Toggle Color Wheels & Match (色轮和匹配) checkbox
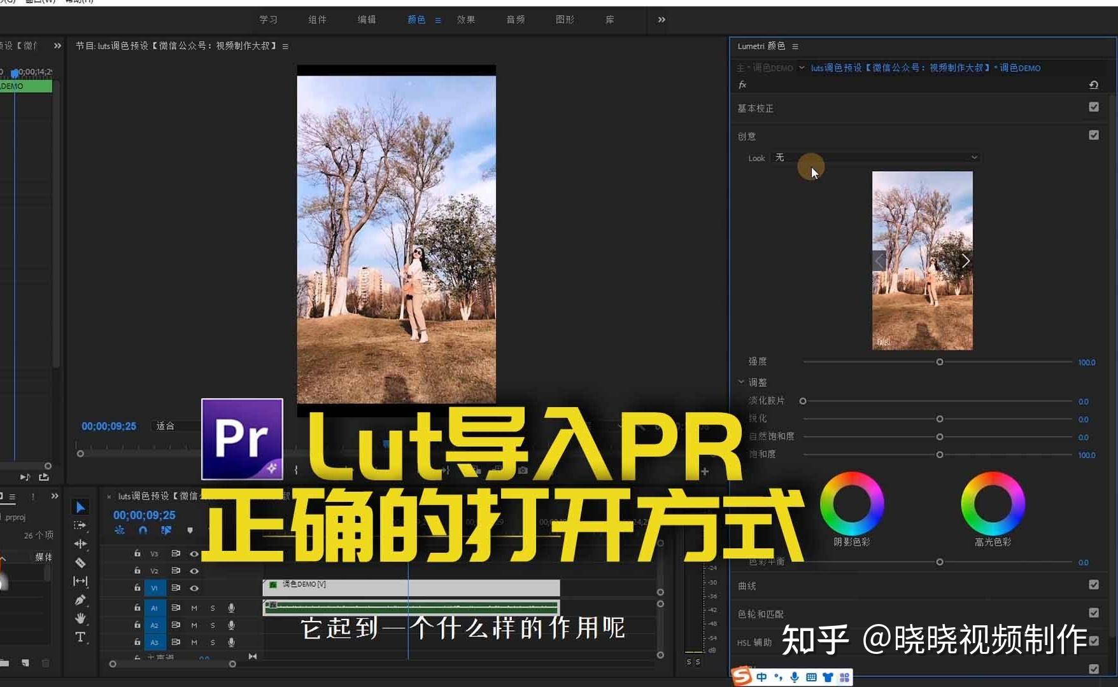This screenshot has width=1118, height=687. [x=1093, y=613]
